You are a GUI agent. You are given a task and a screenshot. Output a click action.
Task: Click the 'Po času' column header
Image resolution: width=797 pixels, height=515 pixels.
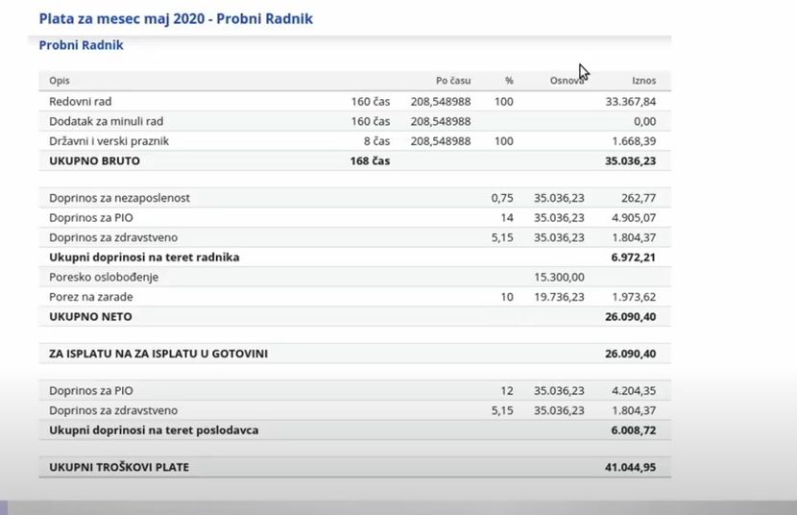pyautogui.click(x=453, y=81)
